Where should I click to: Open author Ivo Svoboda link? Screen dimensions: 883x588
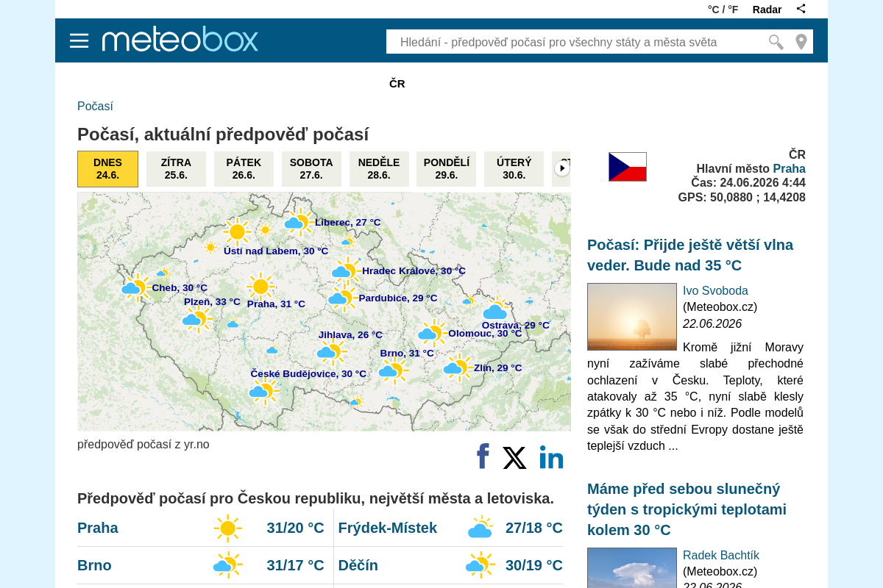715,290
